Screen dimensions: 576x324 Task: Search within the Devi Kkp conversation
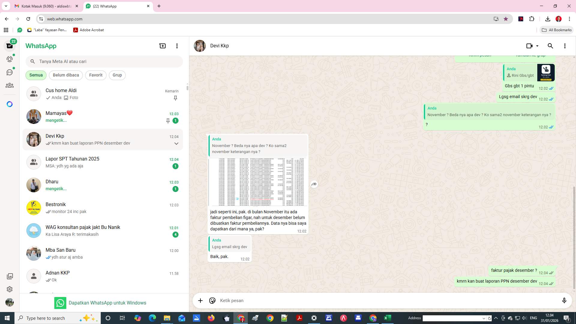550,46
